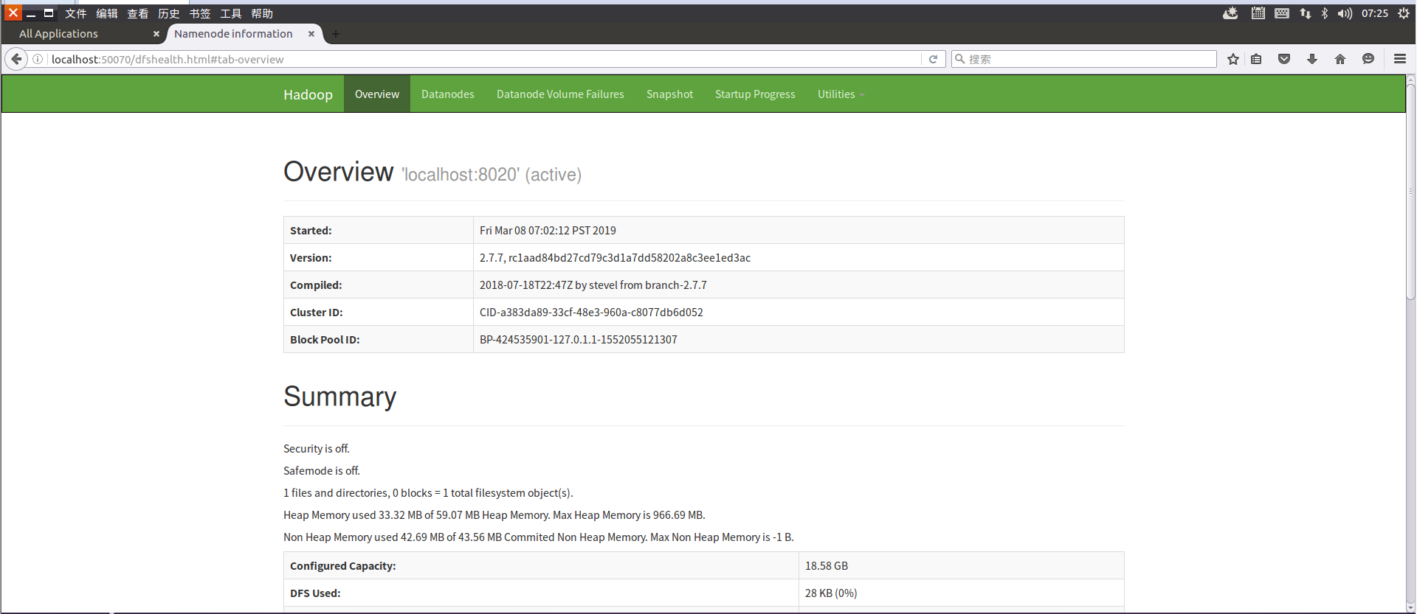Viewport: 1417px width, 614px height.
Task: Open the 历史 menu
Action: point(169,13)
